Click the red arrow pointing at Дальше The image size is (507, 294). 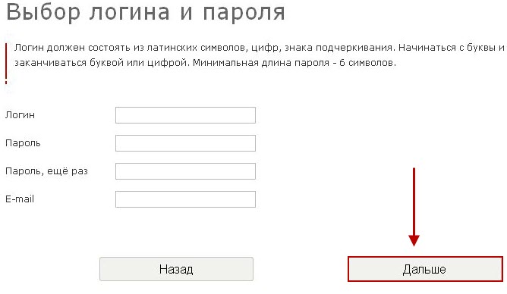(414, 207)
